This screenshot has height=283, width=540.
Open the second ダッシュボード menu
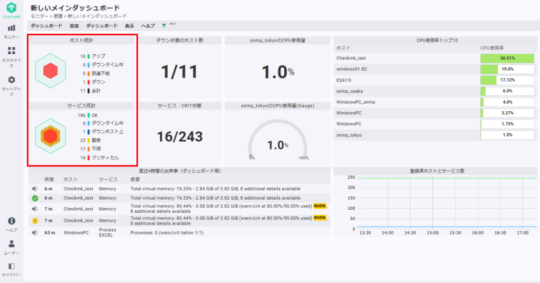tap(102, 26)
